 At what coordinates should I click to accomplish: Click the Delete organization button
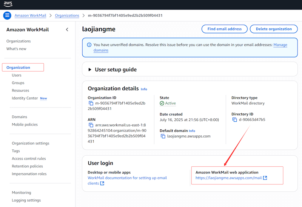(274, 29)
